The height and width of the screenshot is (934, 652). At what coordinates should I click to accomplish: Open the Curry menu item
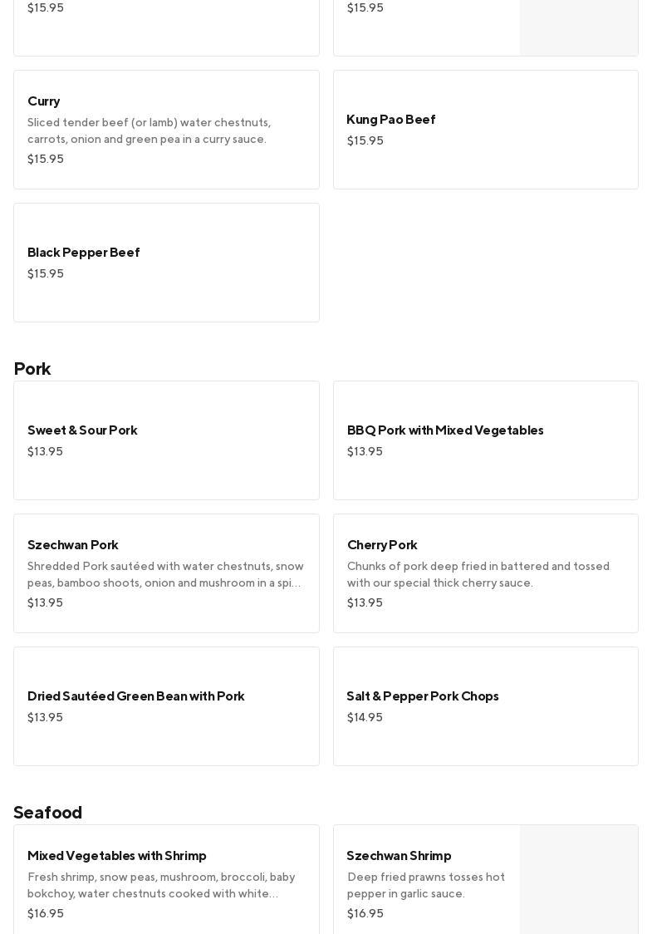coord(44,101)
